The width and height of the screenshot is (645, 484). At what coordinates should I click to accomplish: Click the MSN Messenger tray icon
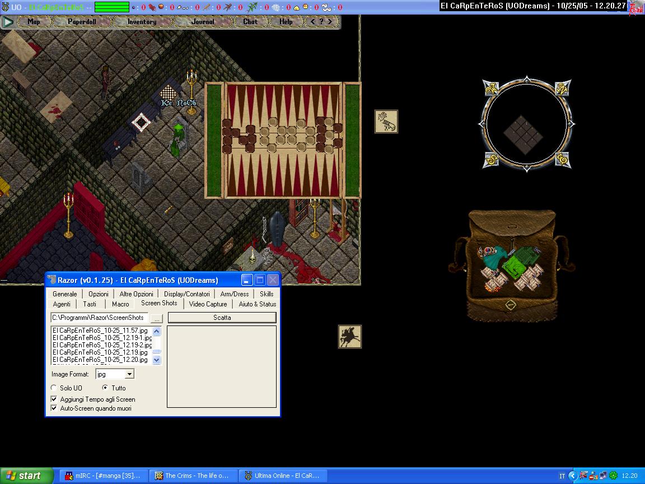[x=593, y=476]
